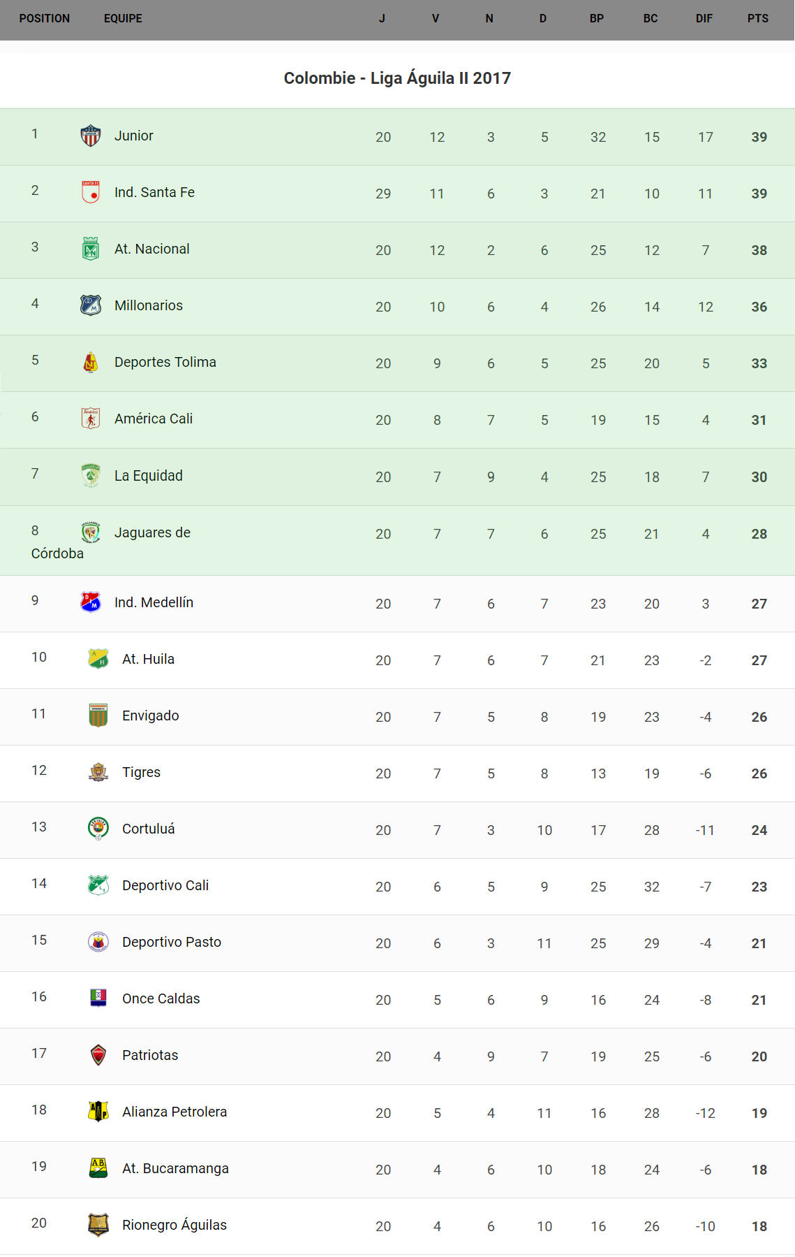This screenshot has height=1257, width=795.
Task: Open the La Equidad team link
Action: [x=149, y=476]
